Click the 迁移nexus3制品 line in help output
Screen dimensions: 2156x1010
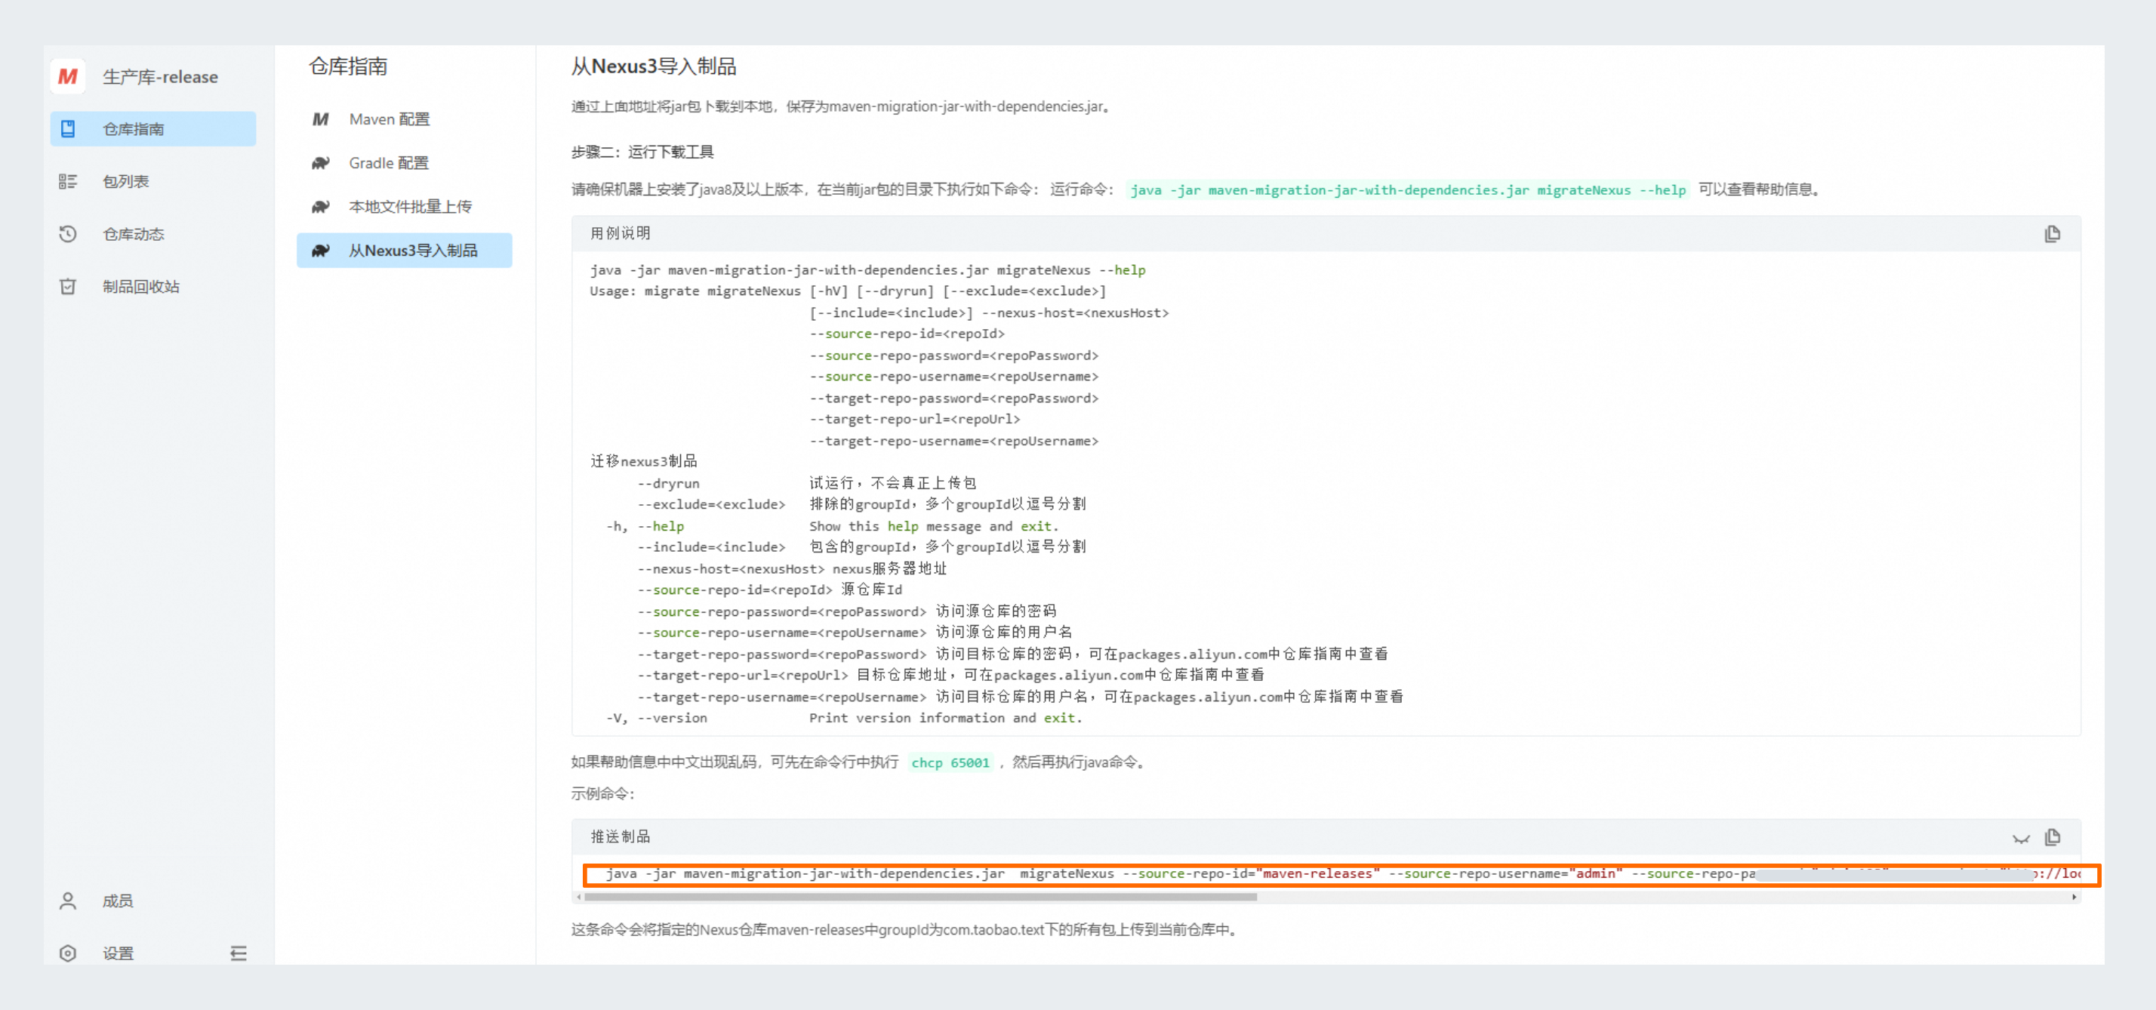(644, 461)
